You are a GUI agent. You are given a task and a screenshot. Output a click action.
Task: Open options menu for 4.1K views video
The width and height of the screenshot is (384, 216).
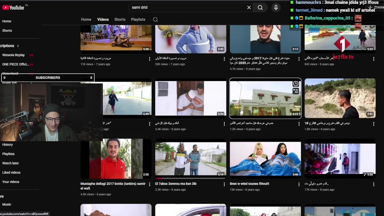(x=299, y=59)
